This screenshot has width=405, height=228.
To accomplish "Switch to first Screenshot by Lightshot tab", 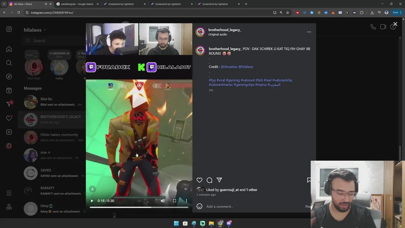I will click(121, 4).
